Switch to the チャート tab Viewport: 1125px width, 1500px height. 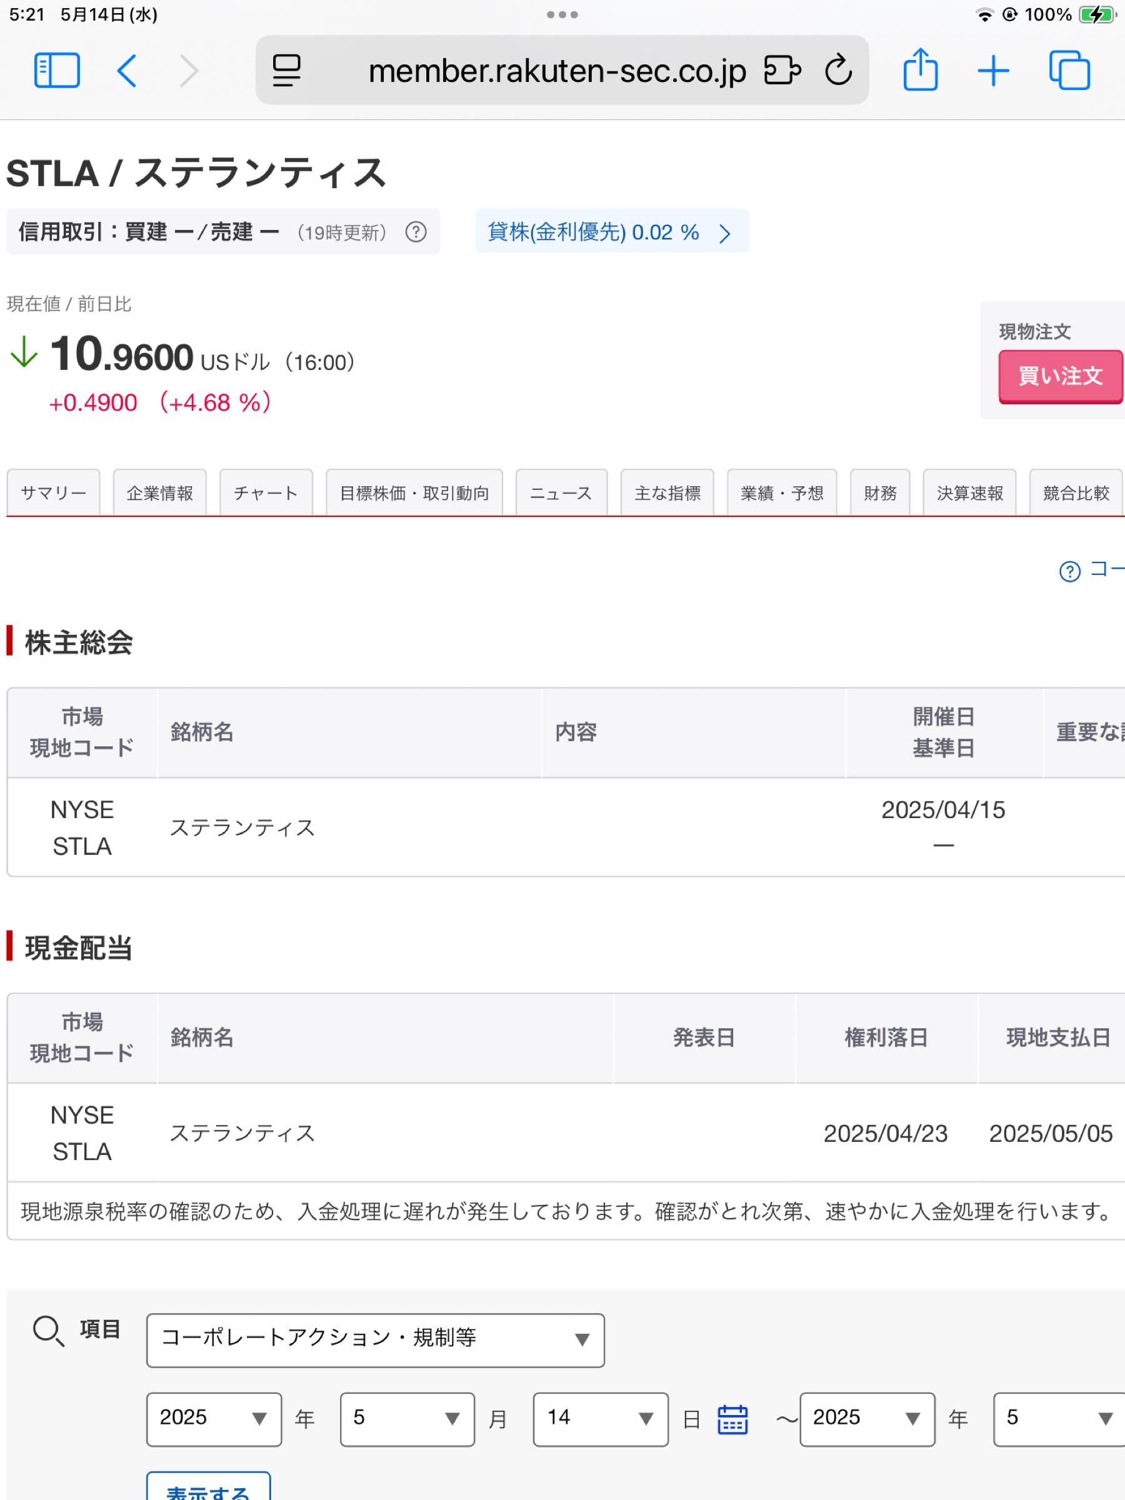[265, 493]
